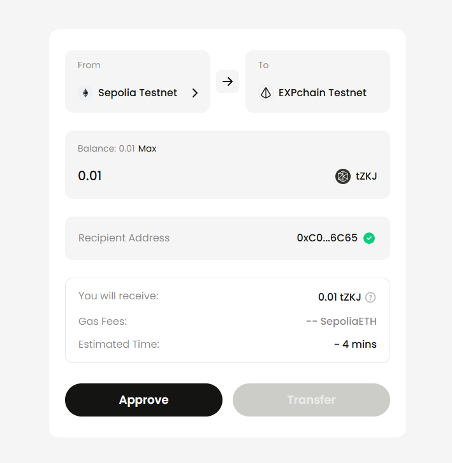Screen dimensions: 452x463
Task: Click the Recipient Address field label
Action: click(124, 238)
